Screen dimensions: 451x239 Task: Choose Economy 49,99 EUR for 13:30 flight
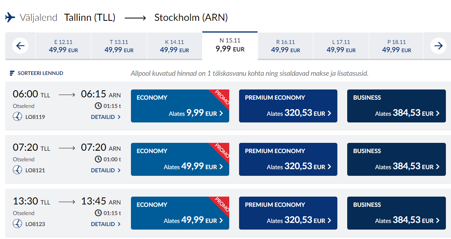(x=180, y=213)
